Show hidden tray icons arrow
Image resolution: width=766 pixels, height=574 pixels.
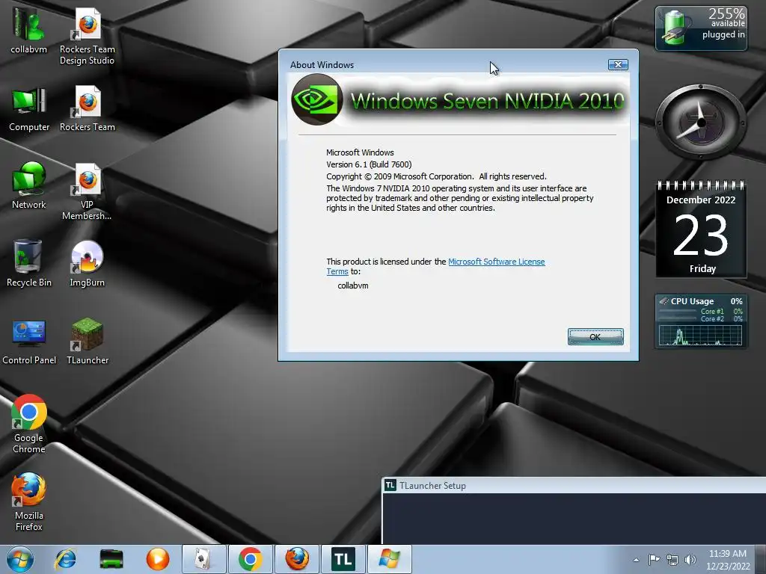pyautogui.click(x=636, y=560)
